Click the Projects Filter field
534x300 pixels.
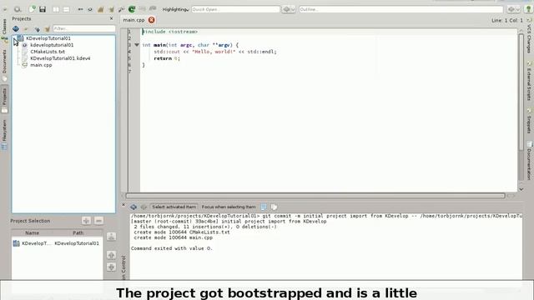(83, 29)
